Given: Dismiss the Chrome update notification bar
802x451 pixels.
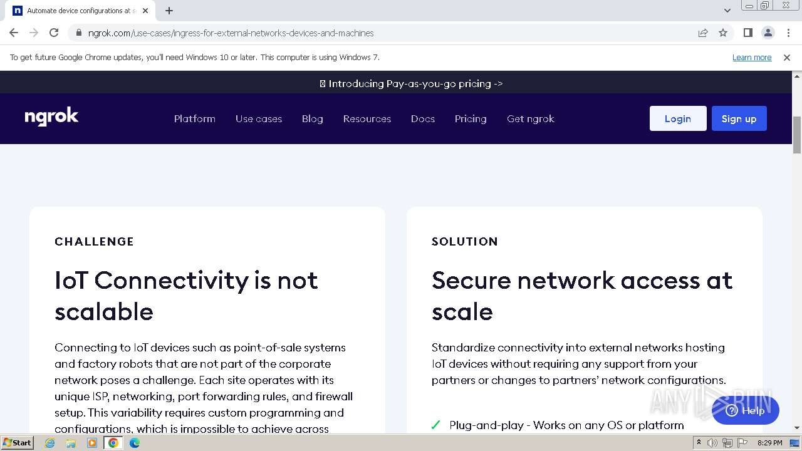Looking at the screenshot, I should (786, 58).
